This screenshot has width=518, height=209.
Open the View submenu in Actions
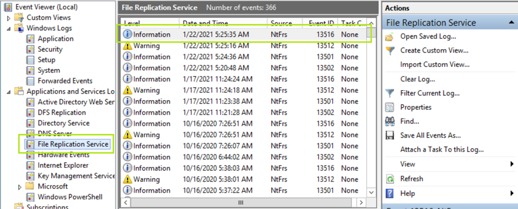click(x=512, y=164)
